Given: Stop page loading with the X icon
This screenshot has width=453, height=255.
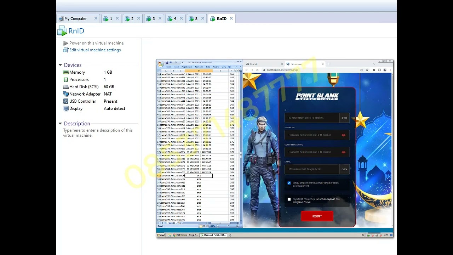Looking at the screenshot, I should 257,70.
